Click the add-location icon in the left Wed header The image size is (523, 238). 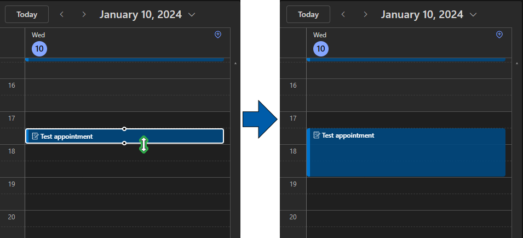pyautogui.click(x=217, y=35)
